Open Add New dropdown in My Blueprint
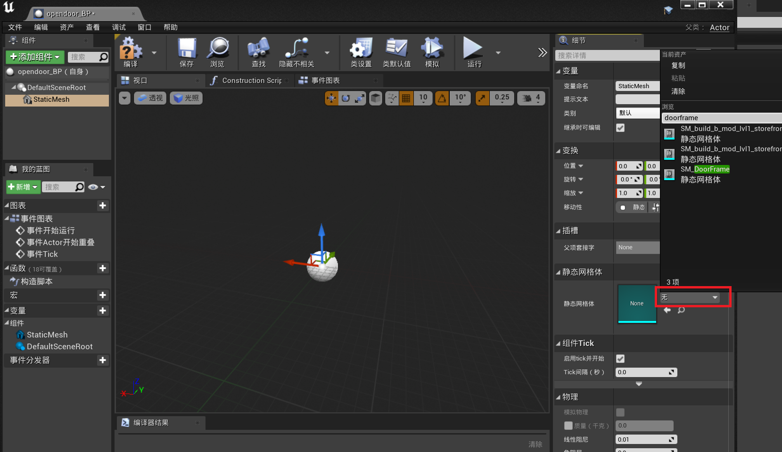Screen dimensions: 782x452 tap(23, 187)
